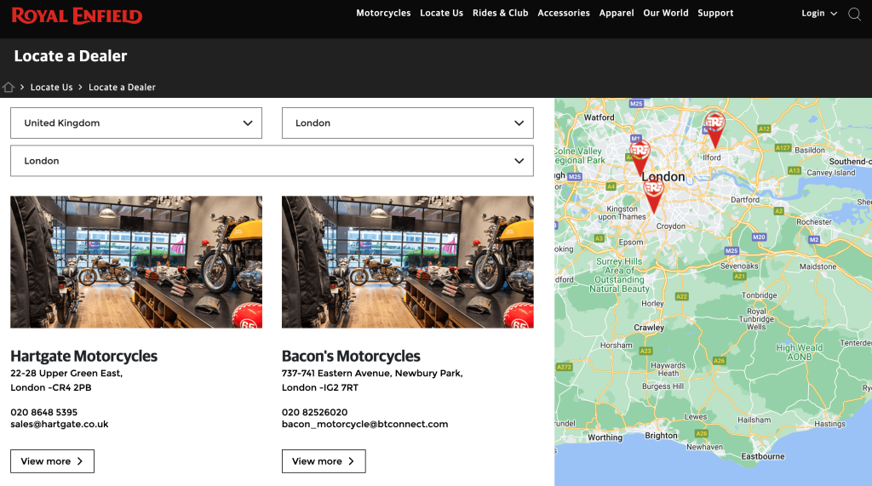Click the address 737-741 Eastern Avenue, Newbury Park
Image resolution: width=872 pixels, height=486 pixels.
point(372,373)
